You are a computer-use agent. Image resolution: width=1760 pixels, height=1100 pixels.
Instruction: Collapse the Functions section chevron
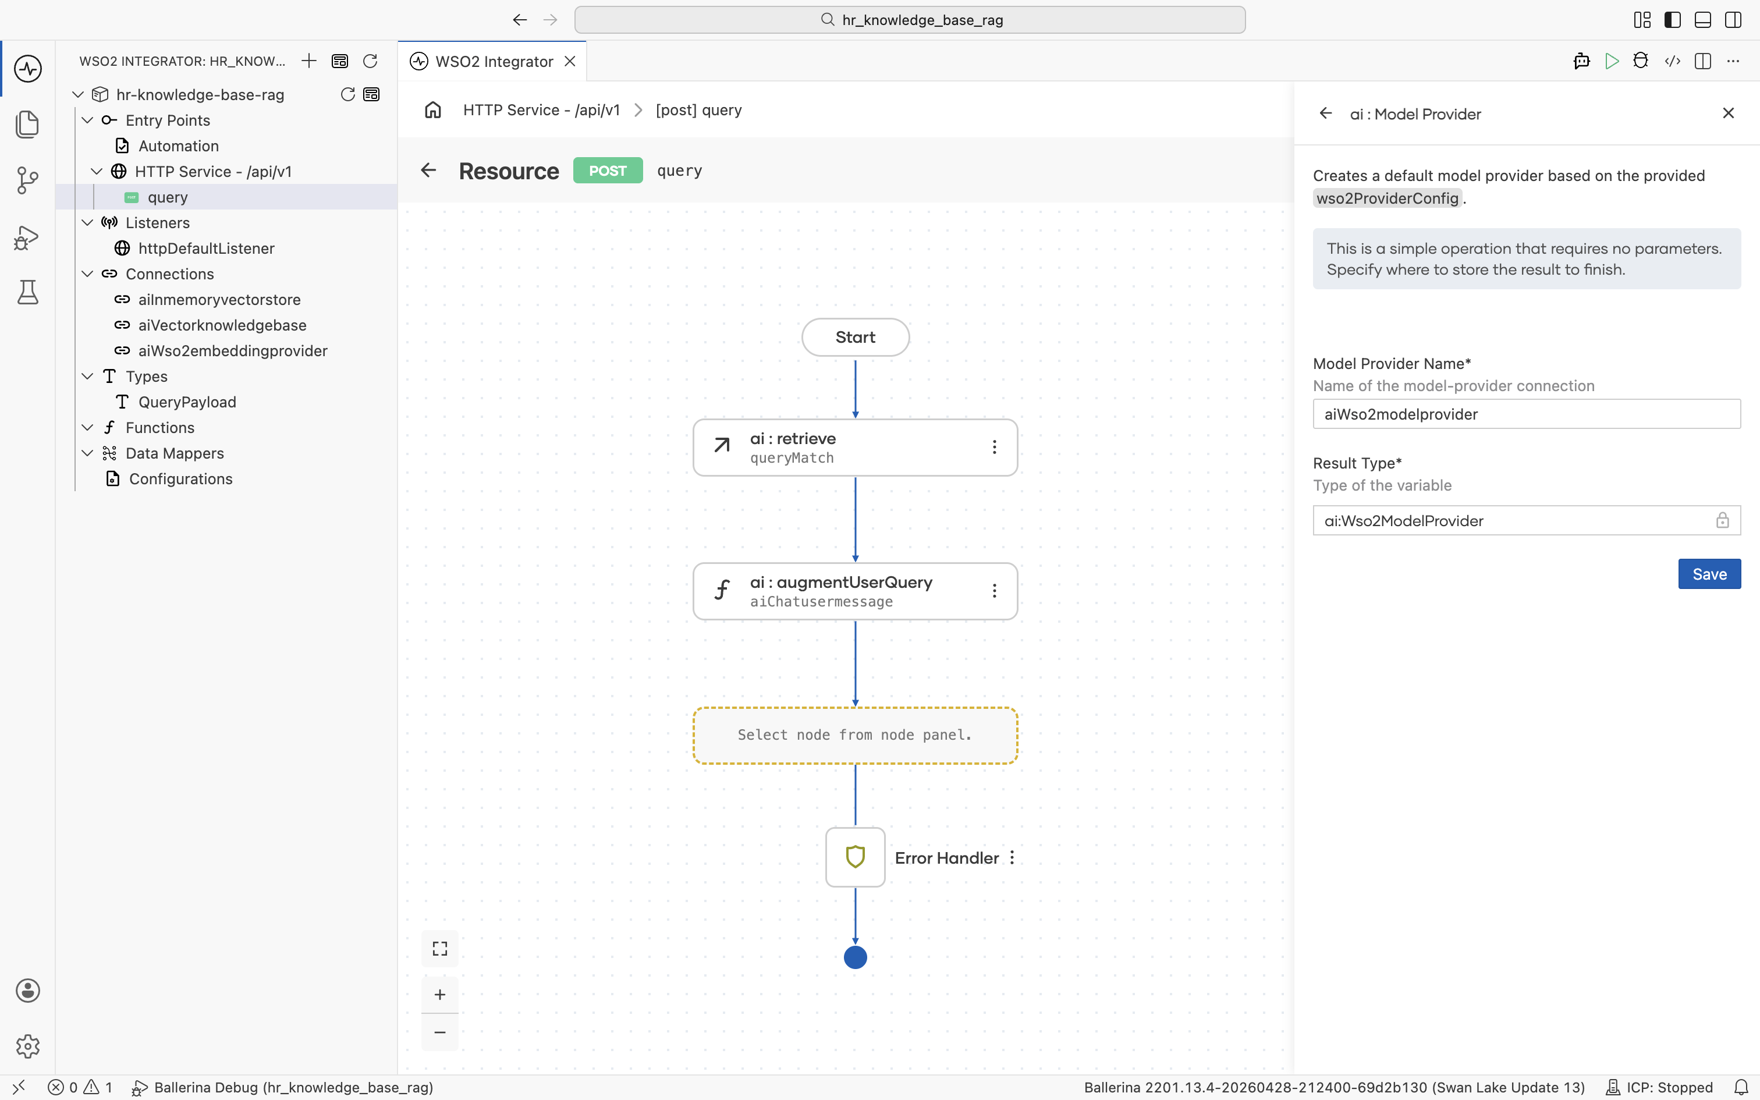coord(87,428)
